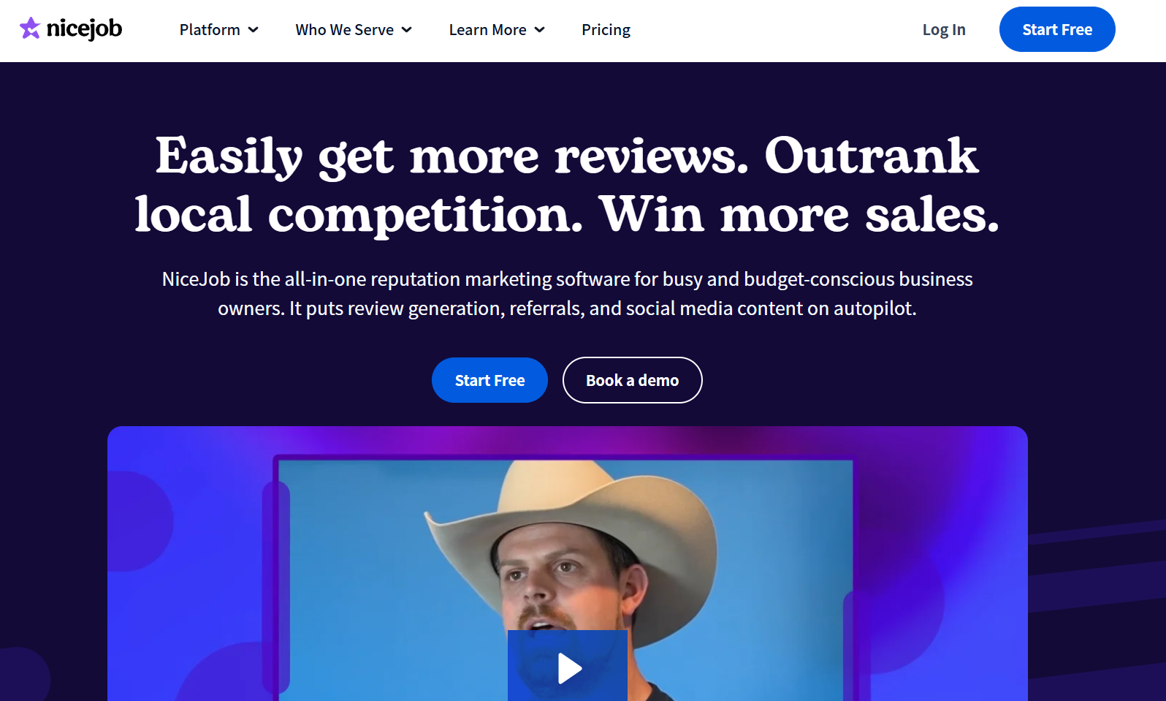Click the nicejob wordmark text
This screenshot has width=1166, height=701.
84,29
